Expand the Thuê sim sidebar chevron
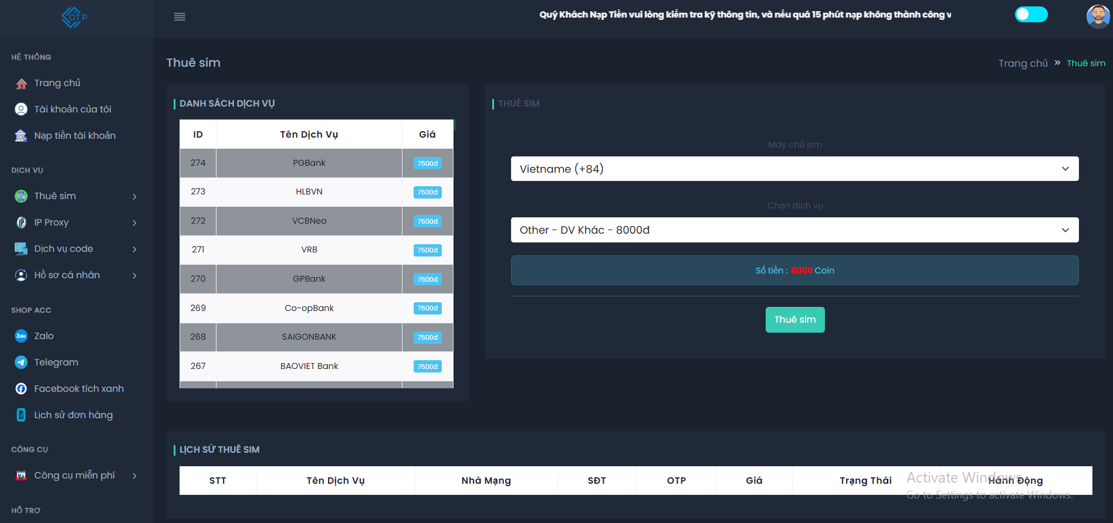1113x523 pixels. pos(134,197)
